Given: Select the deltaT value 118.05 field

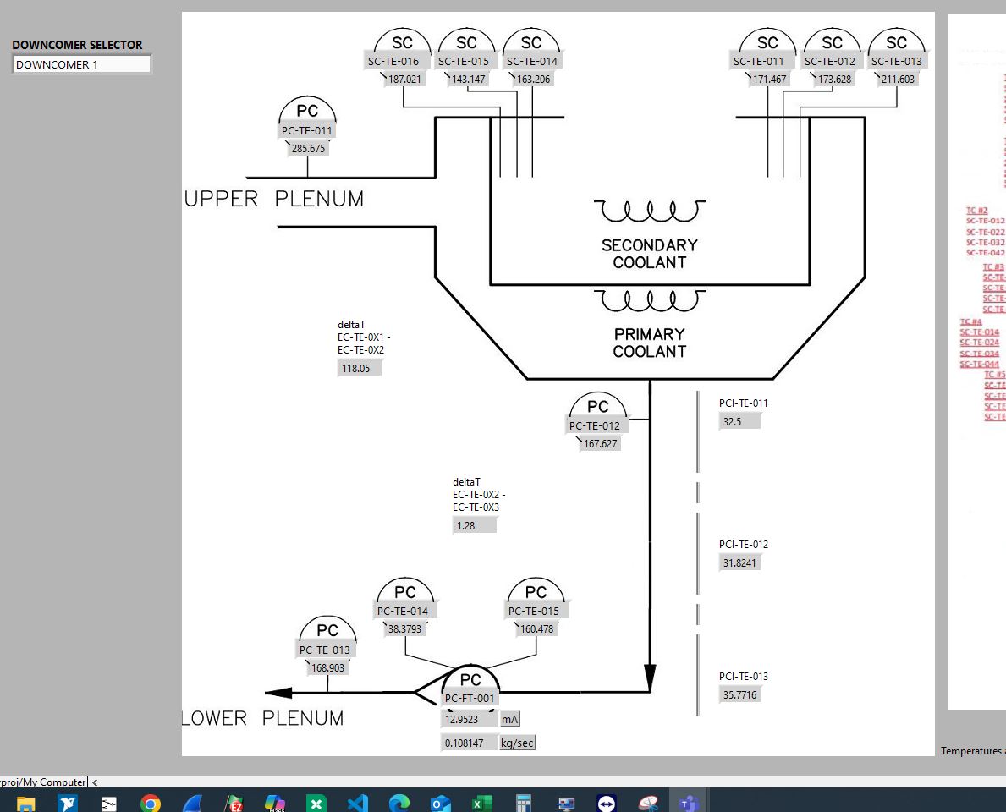Looking at the screenshot, I should click(359, 369).
